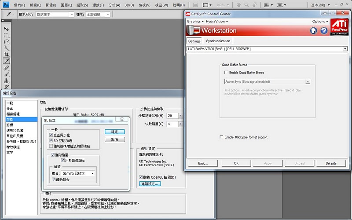Viewport: 352px width, 220px height.
Task: Open the 步驟記錄狀態 value arrow
Action: [x=181, y=116]
